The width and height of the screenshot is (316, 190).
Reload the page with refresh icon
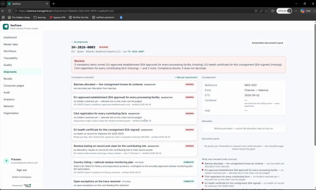click(9, 11)
